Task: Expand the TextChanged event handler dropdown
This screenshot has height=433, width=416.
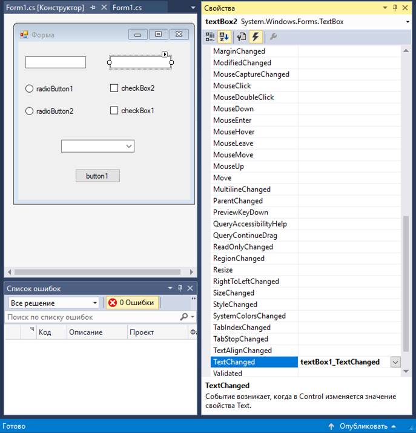Action: coord(395,362)
